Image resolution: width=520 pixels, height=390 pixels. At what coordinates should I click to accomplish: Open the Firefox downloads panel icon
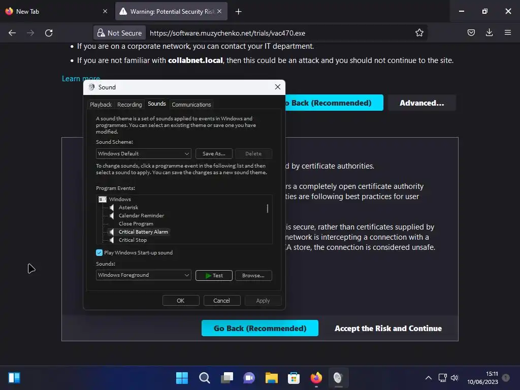click(489, 32)
